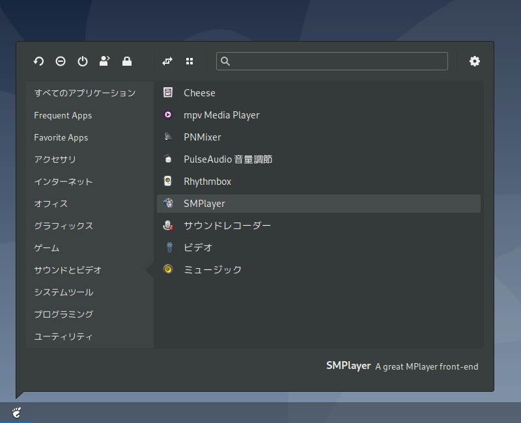Click the PNMixer icon
This screenshot has height=423, width=521.
(x=168, y=137)
